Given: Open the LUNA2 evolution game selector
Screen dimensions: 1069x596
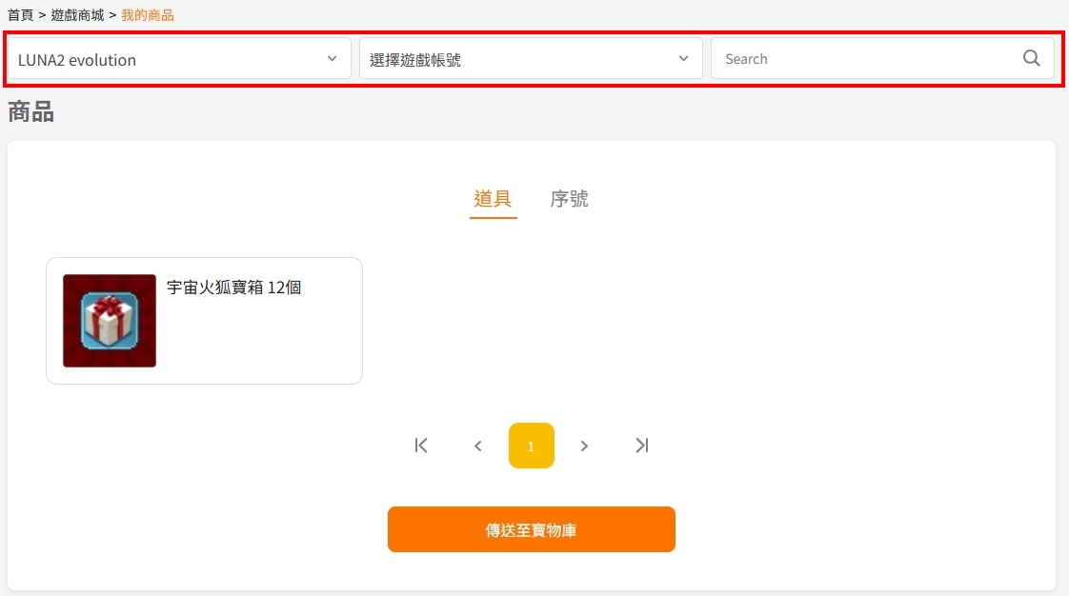Looking at the screenshot, I should point(179,59).
